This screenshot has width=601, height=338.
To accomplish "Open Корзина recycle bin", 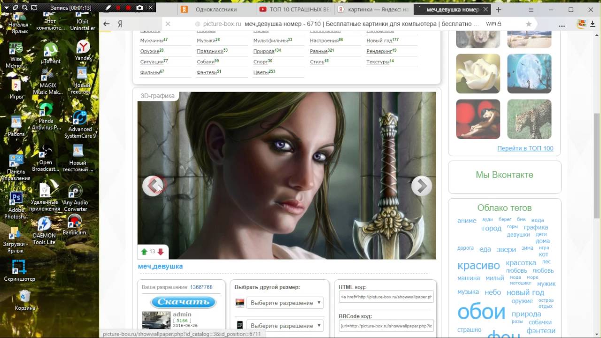I will click(x=25, y=300).
